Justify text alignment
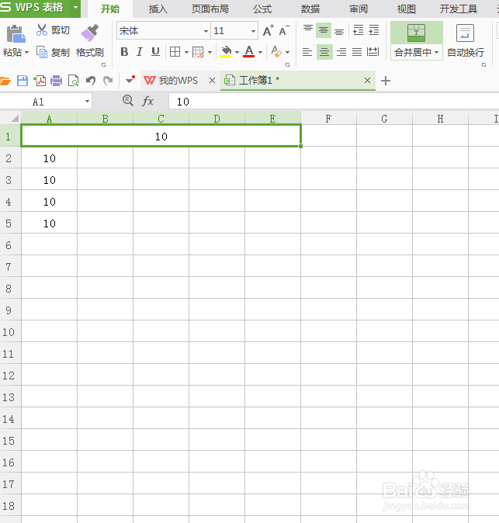499x523 pixels. coord(357,52)
